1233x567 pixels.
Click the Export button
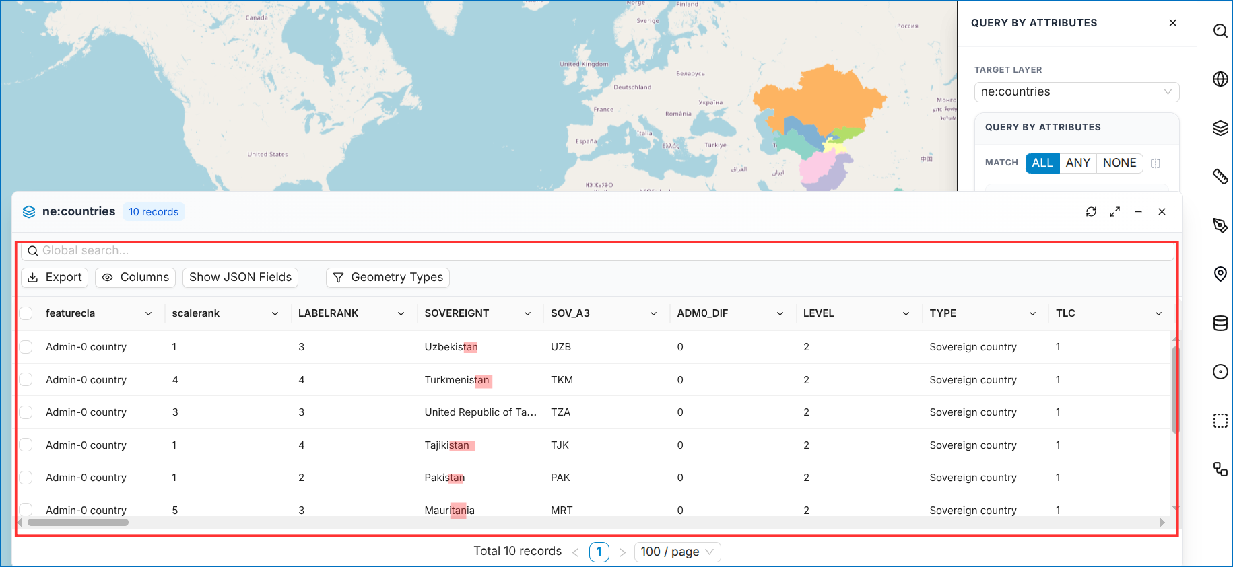pos(55,278)
